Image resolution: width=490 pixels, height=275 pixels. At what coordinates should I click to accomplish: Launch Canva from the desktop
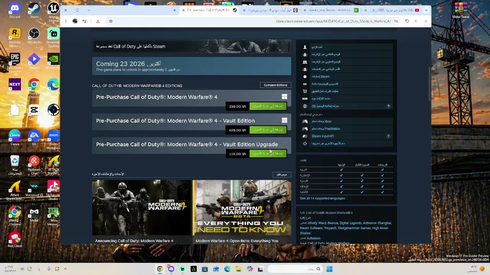15,137
